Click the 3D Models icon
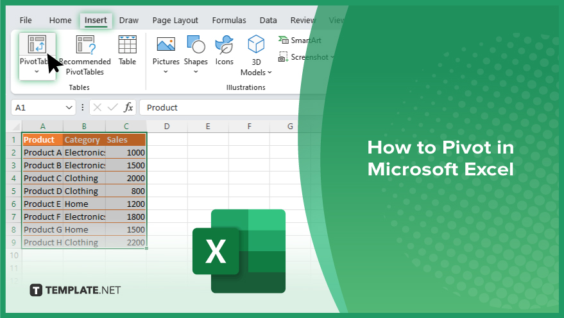Screen dimensions: 564x318 [x=256, y=44]
